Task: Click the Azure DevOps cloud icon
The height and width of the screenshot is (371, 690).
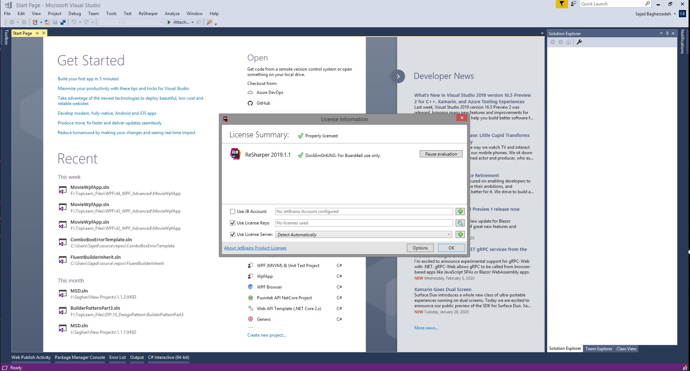Action: [x=250, y=92]
